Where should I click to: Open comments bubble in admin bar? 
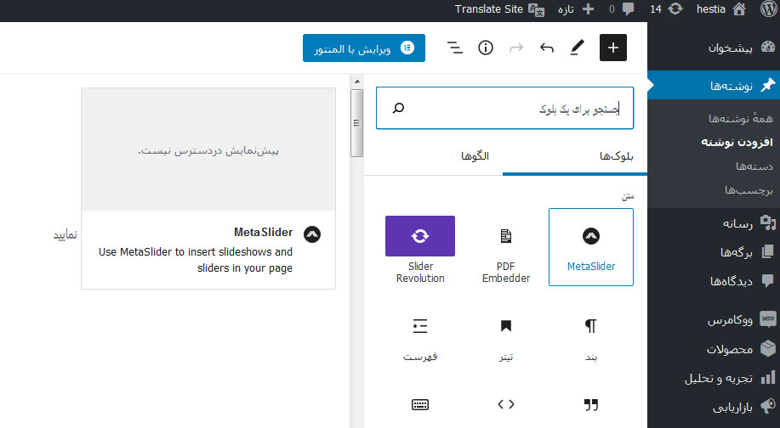pos(622,9)
